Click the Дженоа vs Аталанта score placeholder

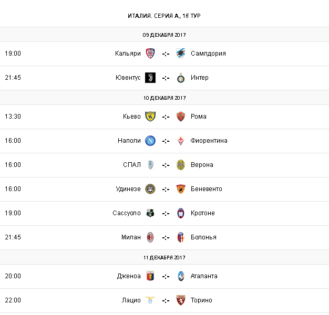pos(166,276)
